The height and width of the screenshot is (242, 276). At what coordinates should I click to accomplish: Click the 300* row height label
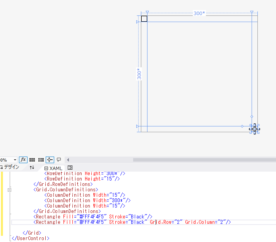139,74
